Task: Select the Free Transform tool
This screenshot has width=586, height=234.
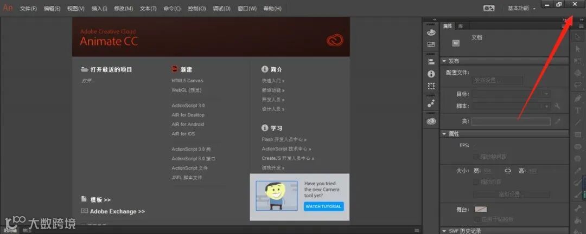Action: (578, 61)
